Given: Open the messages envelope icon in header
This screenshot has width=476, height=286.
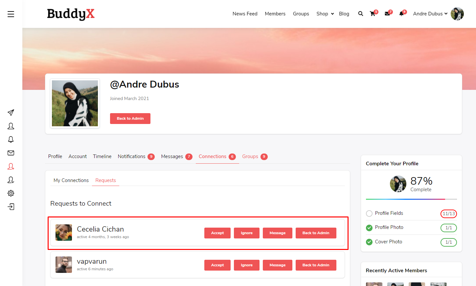Looking at the screenshot, I should point(387,14).
